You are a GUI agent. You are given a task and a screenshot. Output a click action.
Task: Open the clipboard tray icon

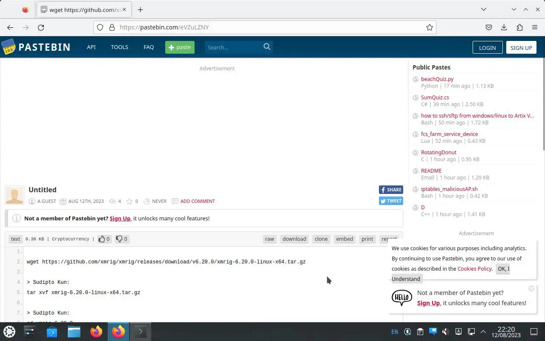point(420,332)
